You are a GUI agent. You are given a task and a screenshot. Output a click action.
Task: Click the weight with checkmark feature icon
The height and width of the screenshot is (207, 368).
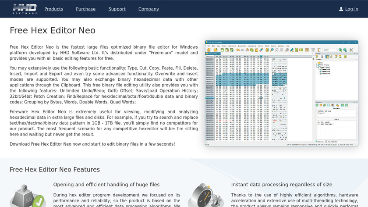point(28,196)
